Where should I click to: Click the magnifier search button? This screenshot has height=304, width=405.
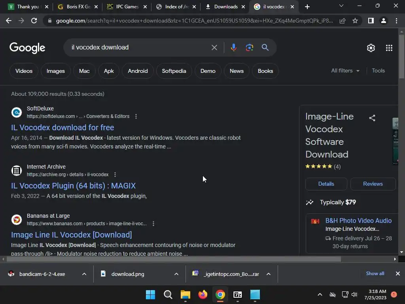265,47
